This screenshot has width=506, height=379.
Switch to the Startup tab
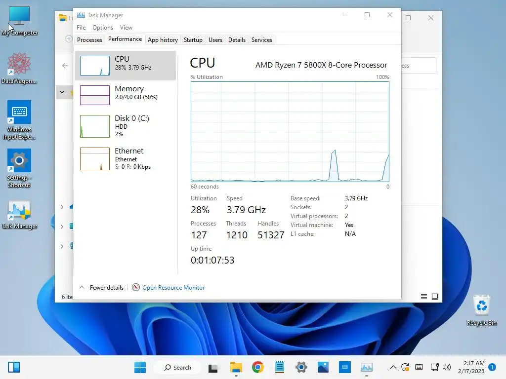click(193, 39)
